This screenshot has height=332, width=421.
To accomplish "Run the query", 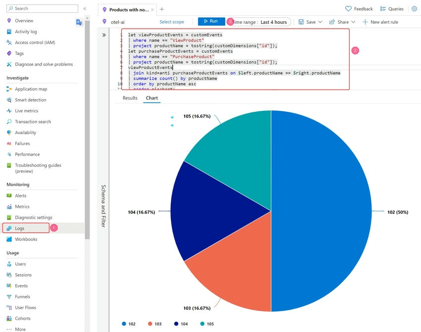I will 211,21.
